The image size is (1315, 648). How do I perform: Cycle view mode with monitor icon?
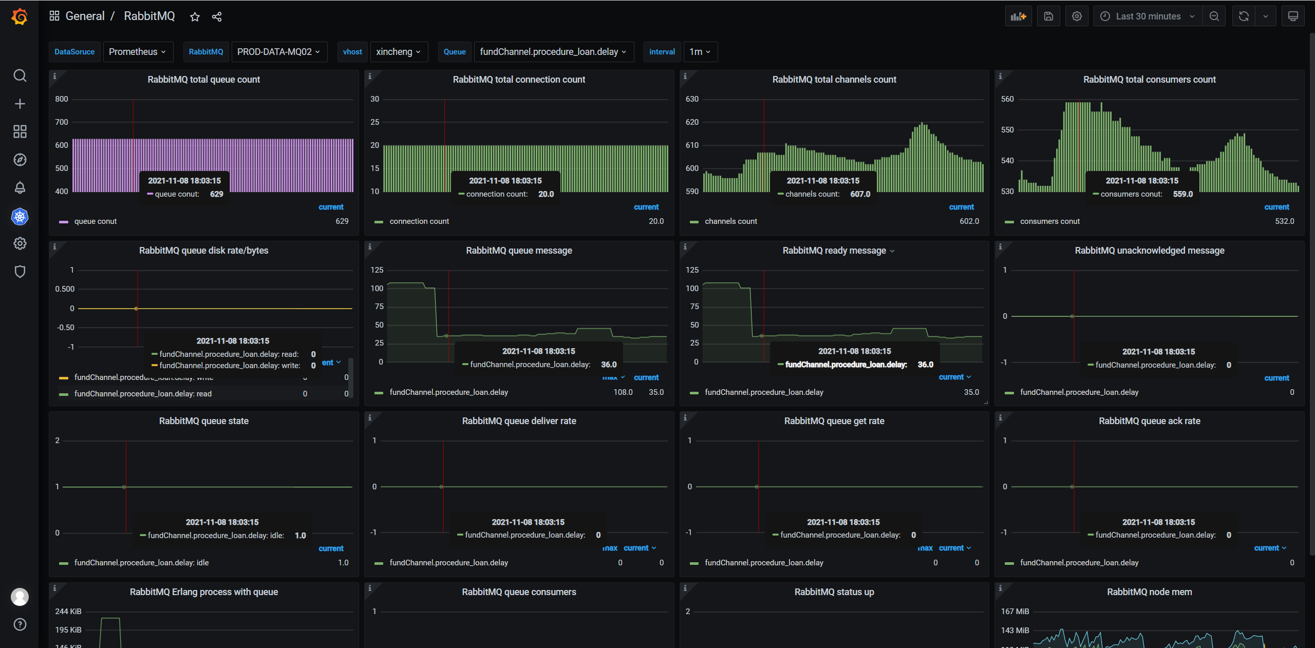(x=1293, y=16)
